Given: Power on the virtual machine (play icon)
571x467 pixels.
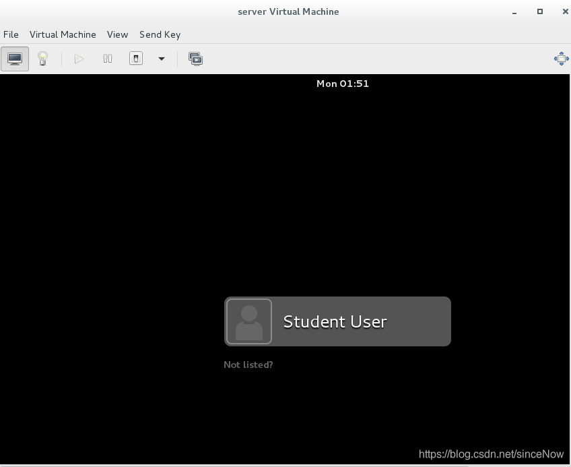Looking at the screenshot, I should pyautogui.click(x=79, y=59).
